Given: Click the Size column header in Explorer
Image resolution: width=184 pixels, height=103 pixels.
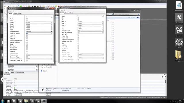Looking at the screenshot, I should pos(108,20).
